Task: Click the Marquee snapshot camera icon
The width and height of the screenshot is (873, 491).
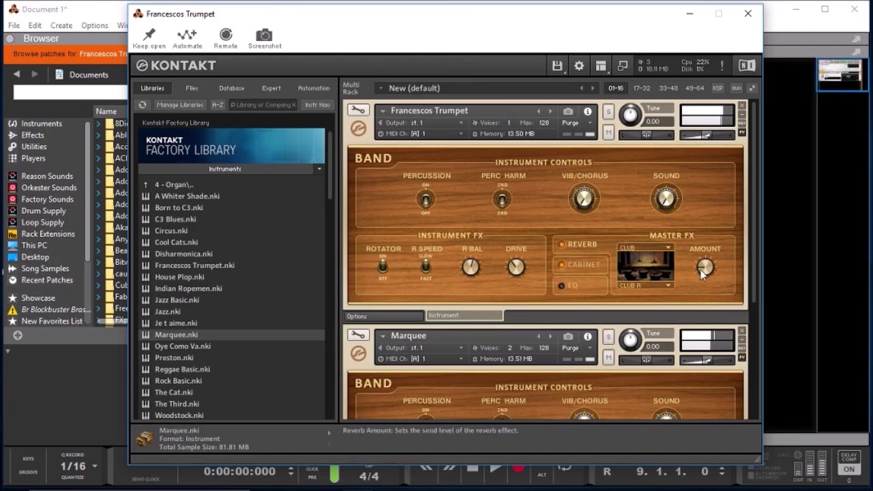Action: [x=568, y=336]
